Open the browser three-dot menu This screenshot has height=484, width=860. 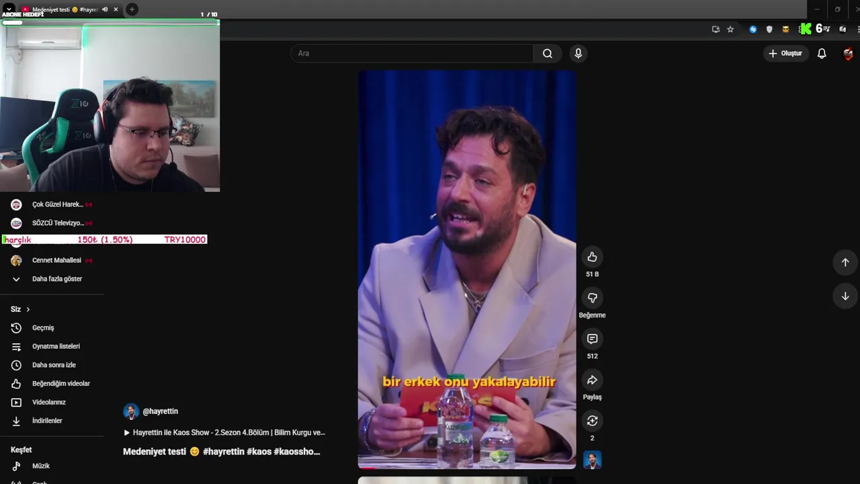(x=858, y=29)
